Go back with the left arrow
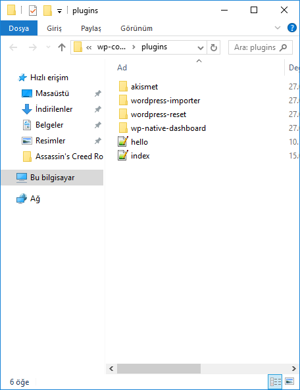This screenshot has height=390, width=300. (13, 47)
